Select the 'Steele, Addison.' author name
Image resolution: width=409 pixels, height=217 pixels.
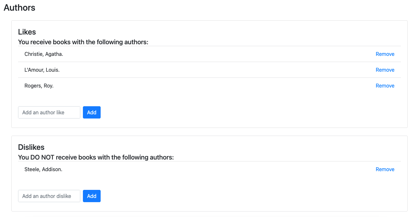pos(43,170)
